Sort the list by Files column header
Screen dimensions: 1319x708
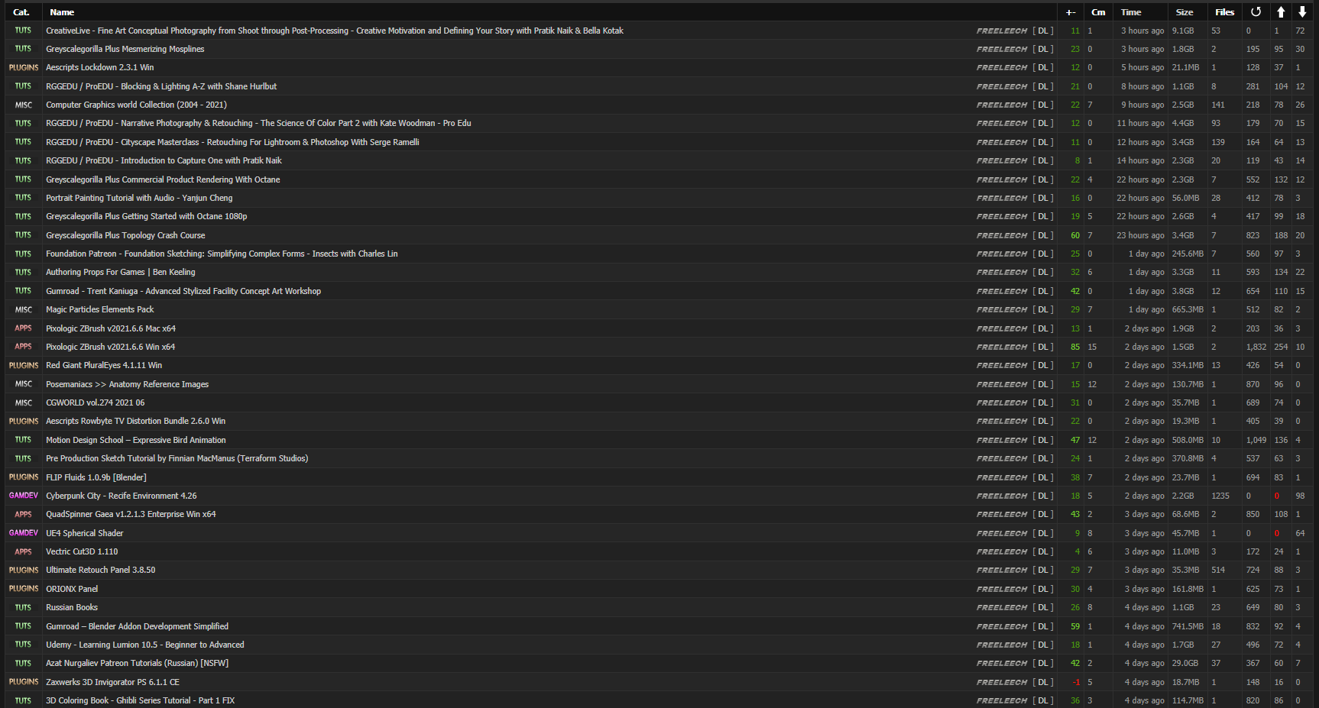click(1224, 12)
